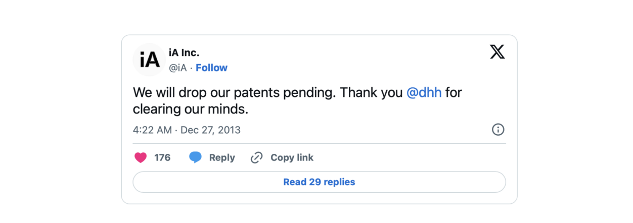Viewport: 633px width, 223px height.
Task: Expand the thread with Read 29 replies
Action: (319, 182)
